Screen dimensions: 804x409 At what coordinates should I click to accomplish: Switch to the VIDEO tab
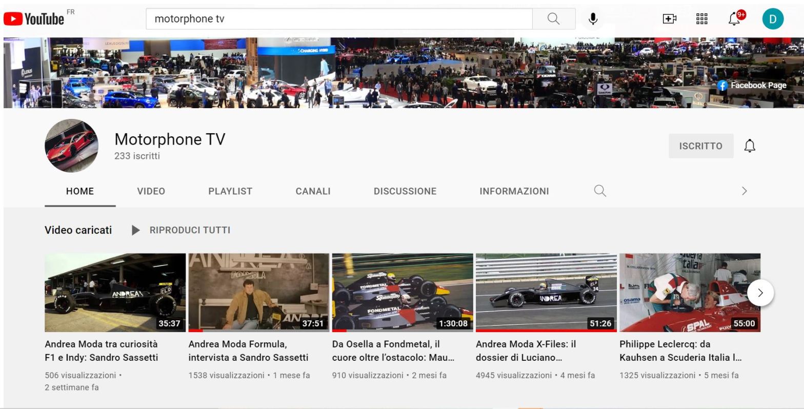pyautogui.click(x=151, y=191)
